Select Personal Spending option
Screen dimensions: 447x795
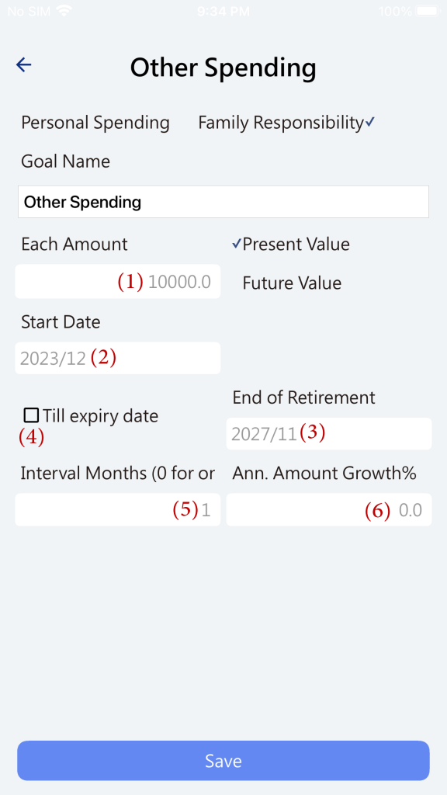tap(95, 123)
